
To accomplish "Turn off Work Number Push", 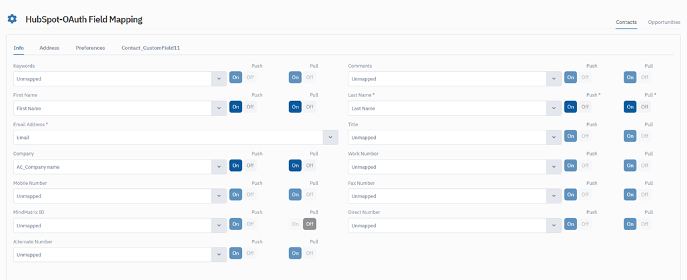I will pyautogui.click(x=584, y=166).
